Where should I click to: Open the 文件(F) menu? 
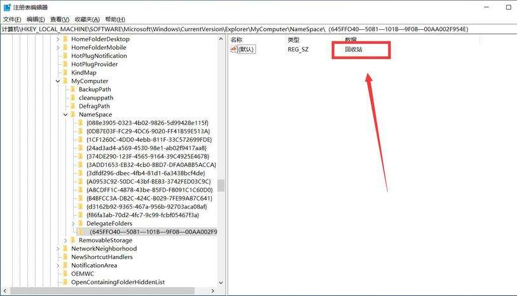[x=12, y=20]
